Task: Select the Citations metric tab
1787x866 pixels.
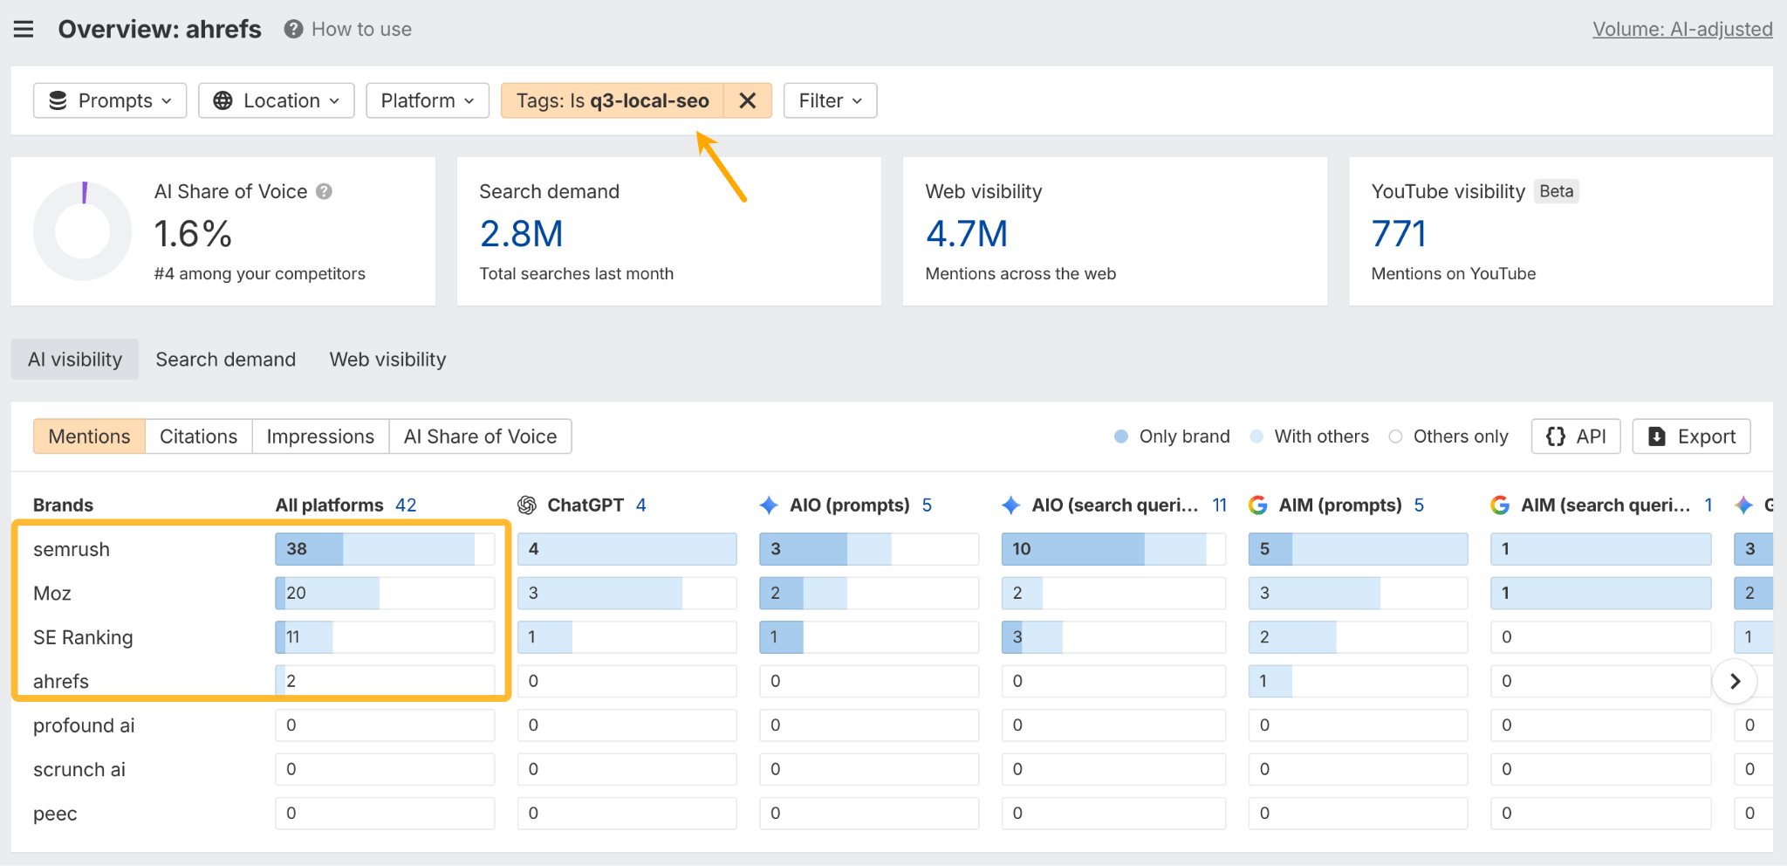Action: pos(198,436)
